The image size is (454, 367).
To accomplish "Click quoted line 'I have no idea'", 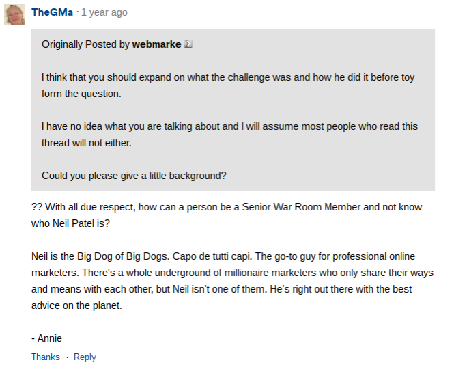I will (x=229, y=126).
